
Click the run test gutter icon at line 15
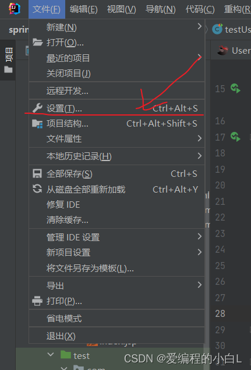(235, 89)
